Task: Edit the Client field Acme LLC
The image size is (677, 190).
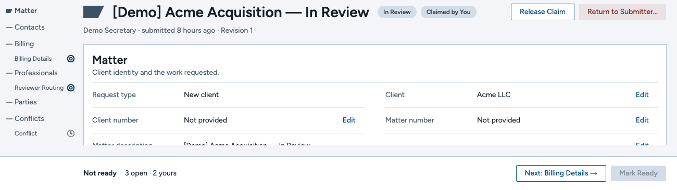Action: (642, 94)
